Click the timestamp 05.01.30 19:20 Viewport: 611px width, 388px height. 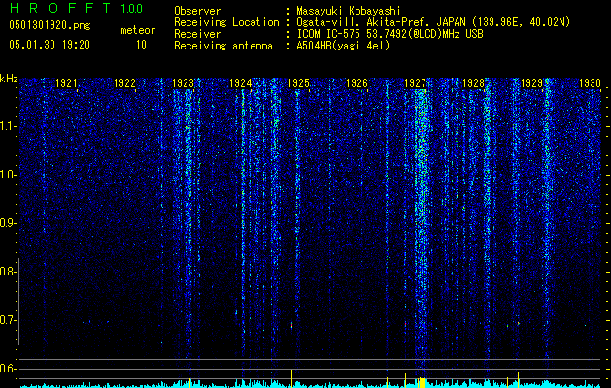50,45
